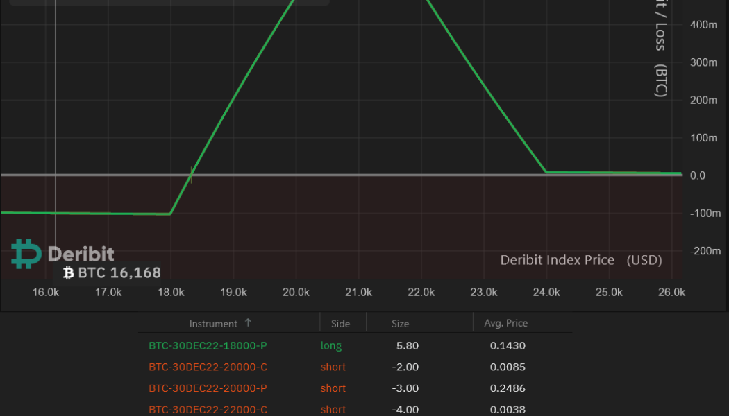
Task: Select the BTC-30DEC22-22000-C instrument
Action: [x=208, y=410]
